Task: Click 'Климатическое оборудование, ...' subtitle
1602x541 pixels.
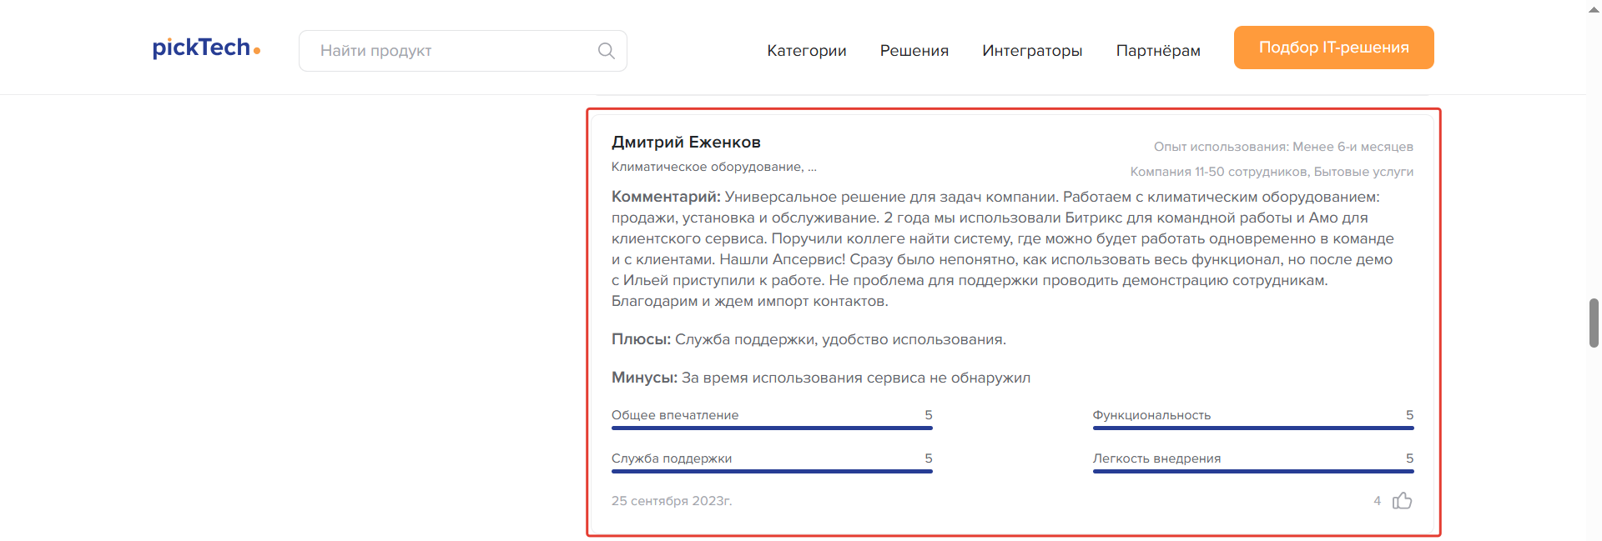Action: pos(714,167)
